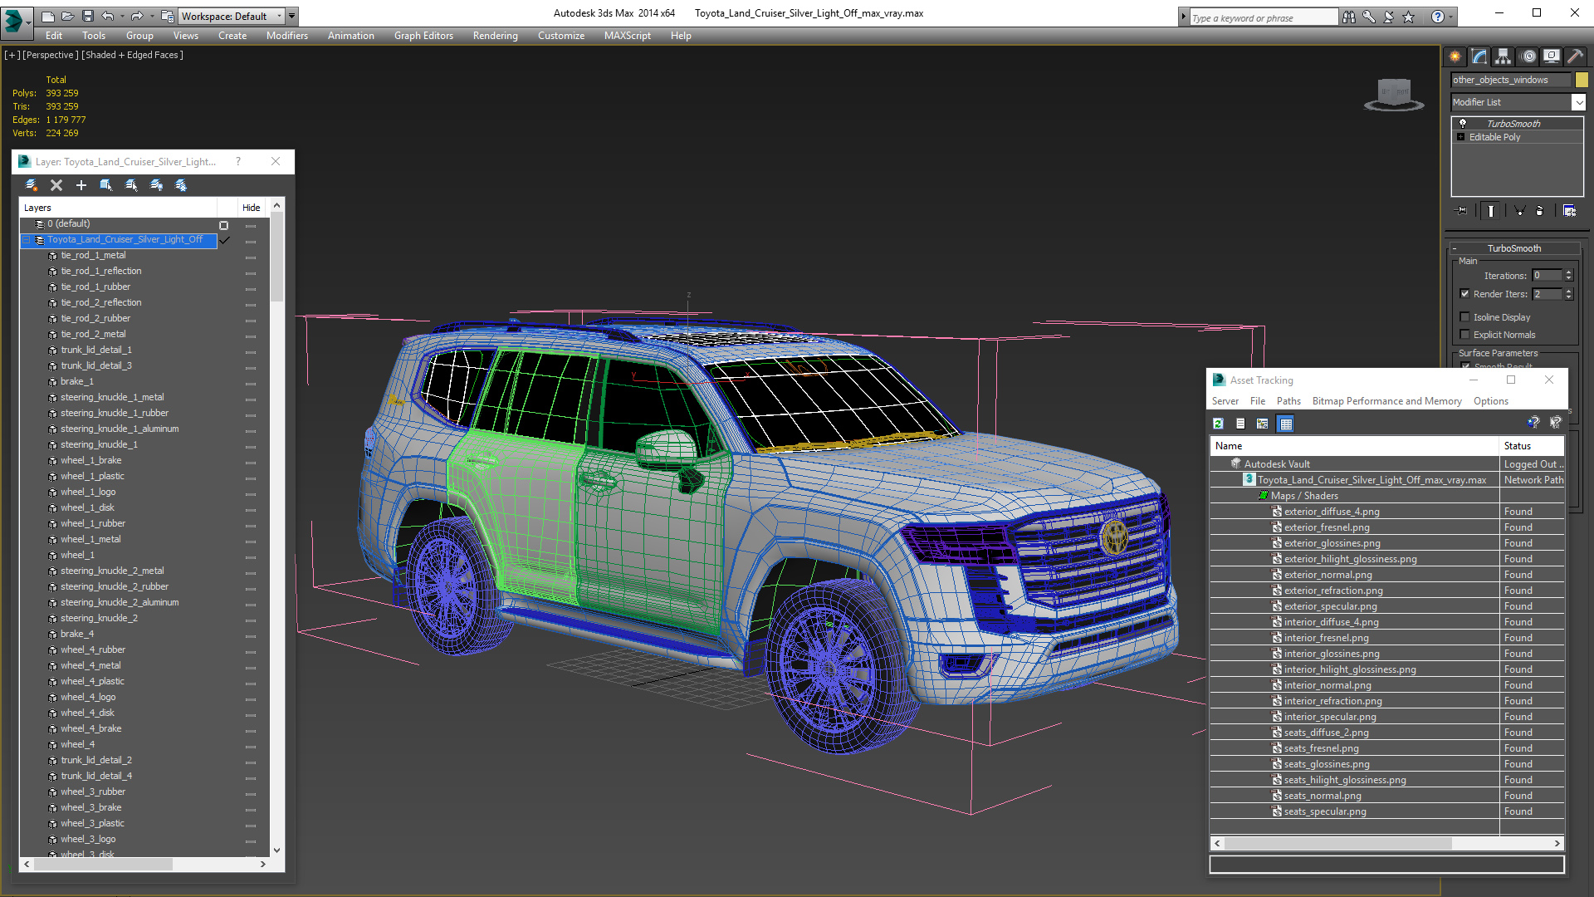The width and height of the screenshot is (1594, 897).
Task: Click Freeze All Layers icon
Action: 181,185
